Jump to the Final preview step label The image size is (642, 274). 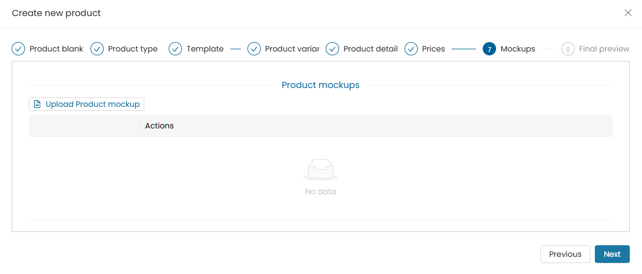point(604,49)
